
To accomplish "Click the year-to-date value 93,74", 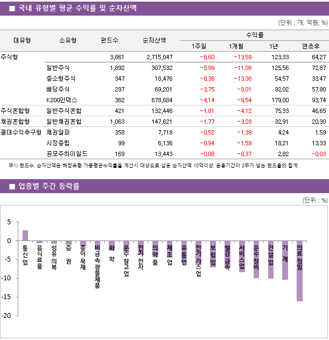I will (x=319, y=100).
